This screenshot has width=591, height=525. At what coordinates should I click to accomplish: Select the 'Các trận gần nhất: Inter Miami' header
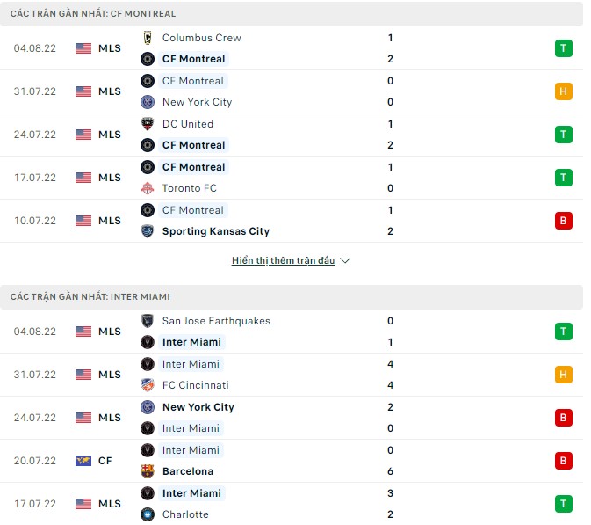click(90, 297)
